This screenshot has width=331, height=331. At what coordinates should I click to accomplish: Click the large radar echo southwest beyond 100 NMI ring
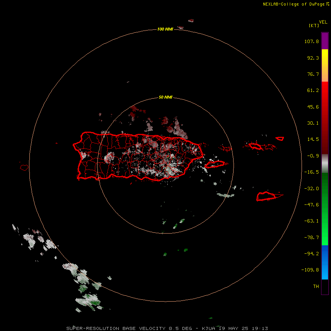tap(89, 301)
